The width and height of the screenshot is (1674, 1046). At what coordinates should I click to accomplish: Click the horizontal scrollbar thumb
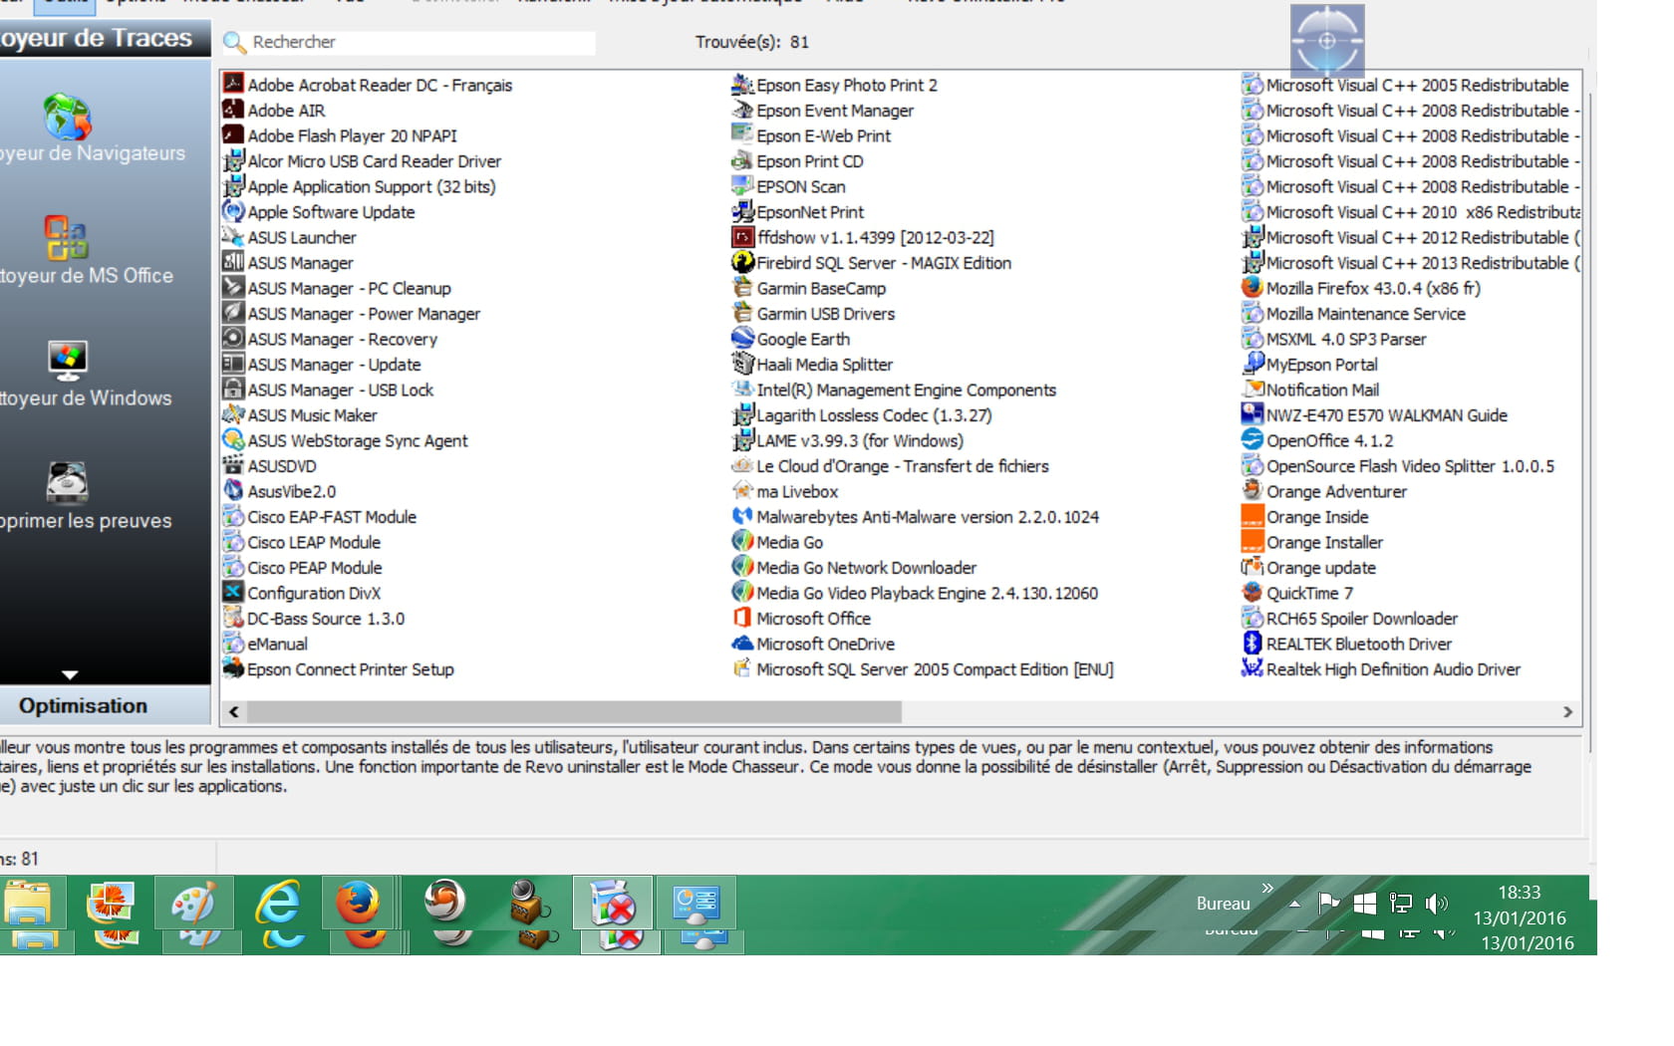click(574, 711)
